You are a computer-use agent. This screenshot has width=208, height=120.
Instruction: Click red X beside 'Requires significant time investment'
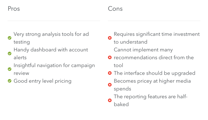(110, 38)
